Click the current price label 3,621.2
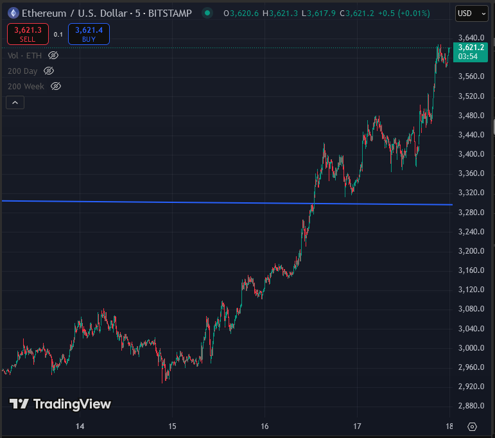This screenshot has height=438, width=495. tap(471, 52)
